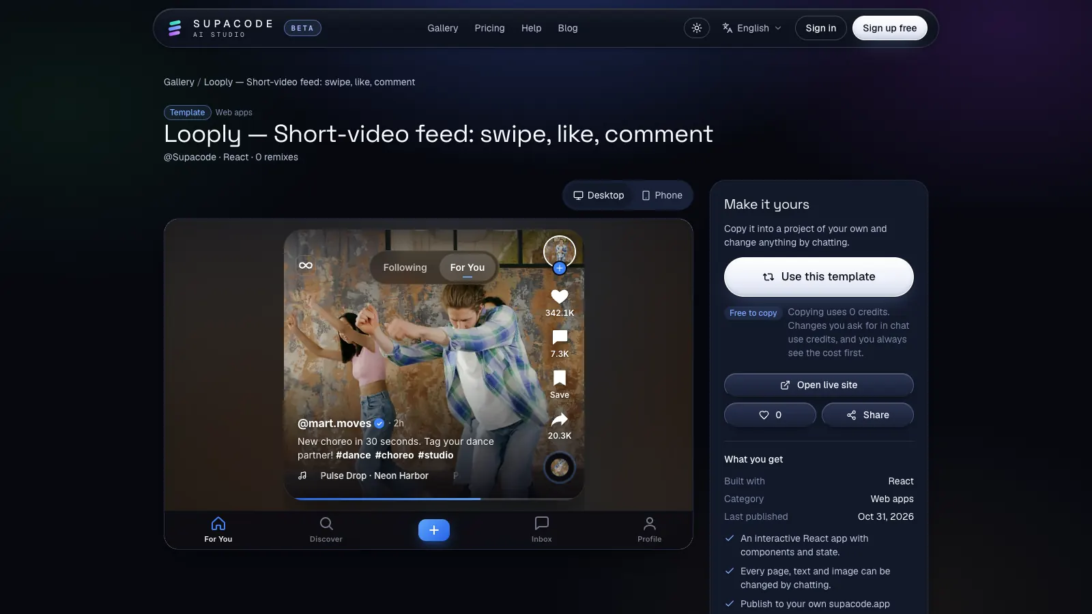Follow the creator with the plus badge

coord(560,268)
